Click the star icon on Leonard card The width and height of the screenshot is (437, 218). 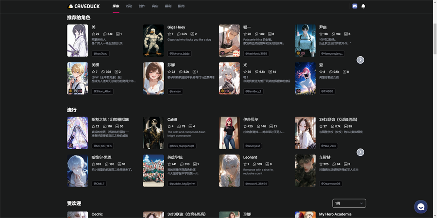246,164
